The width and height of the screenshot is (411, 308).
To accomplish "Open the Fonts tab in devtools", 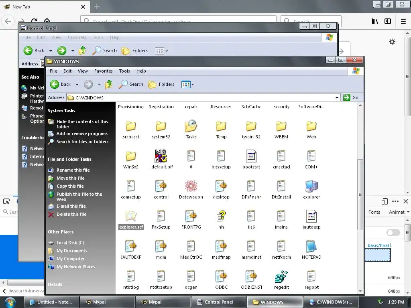I will click(374, 212).
